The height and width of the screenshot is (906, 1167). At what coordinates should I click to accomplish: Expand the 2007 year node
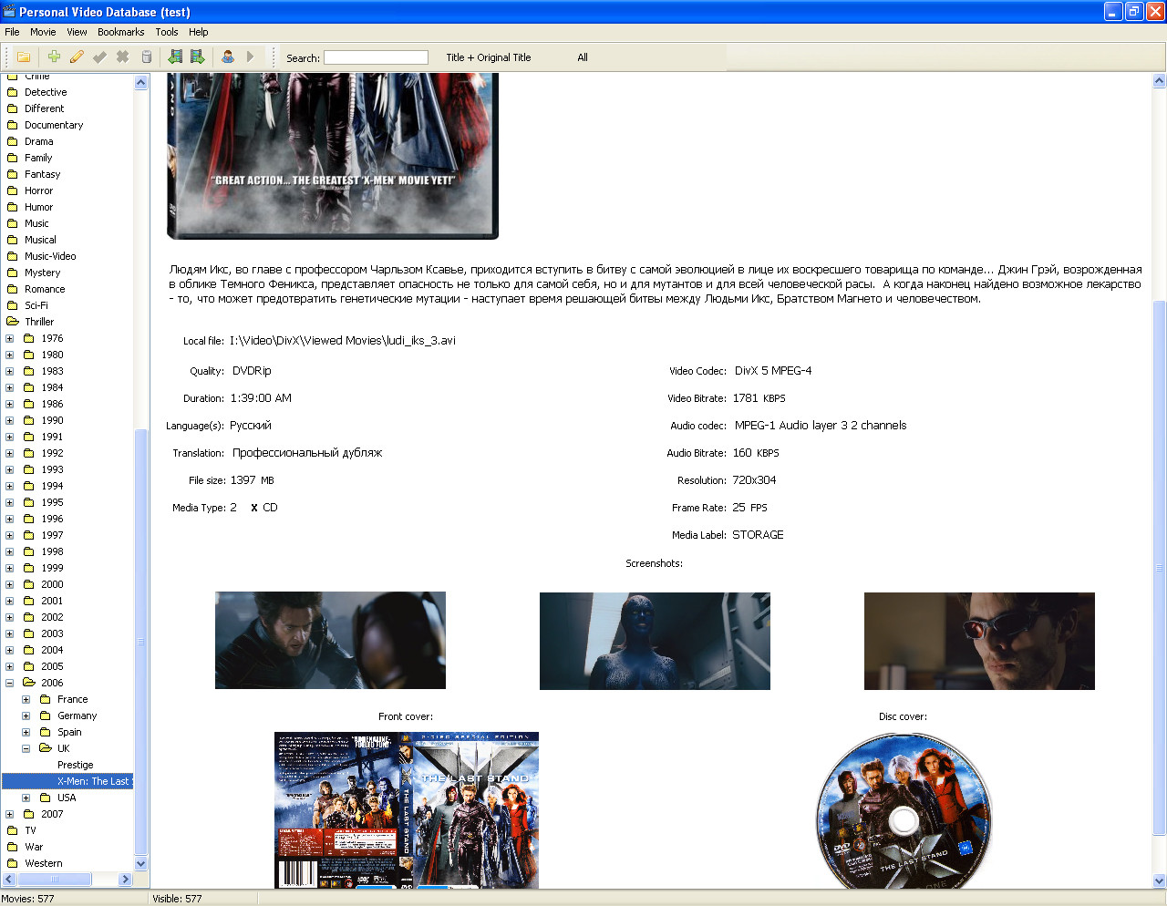(x=10, y=814)
